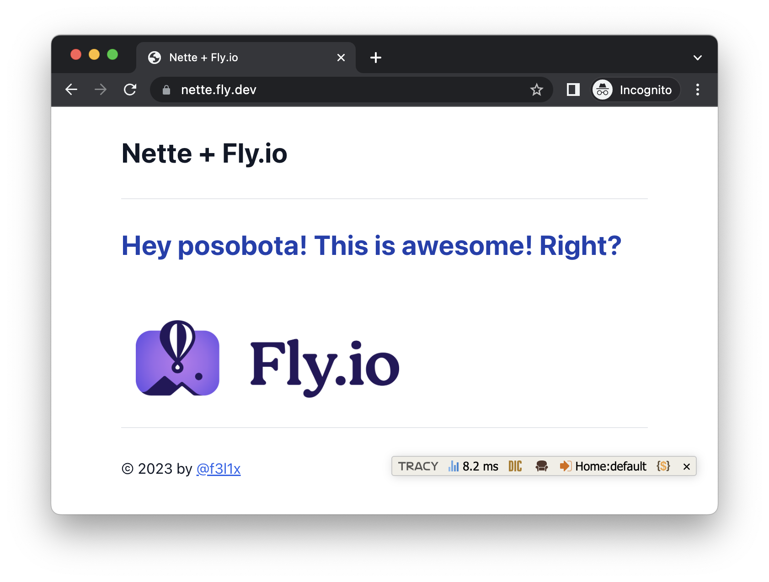
Task: Expand the tab search chevron
Action: point(697,58)
